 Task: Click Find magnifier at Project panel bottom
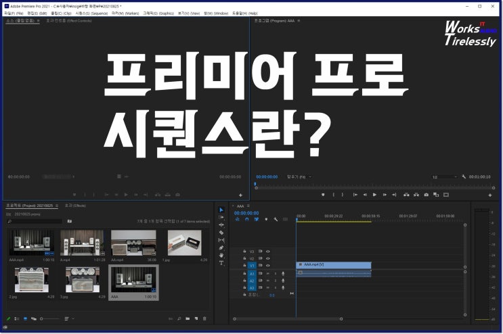pyautogui.click(x=179, y=318)
